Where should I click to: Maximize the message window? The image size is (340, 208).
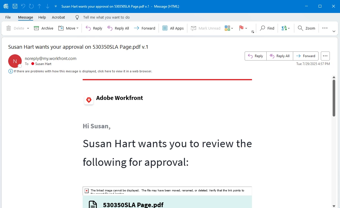(x=320, y=6)
